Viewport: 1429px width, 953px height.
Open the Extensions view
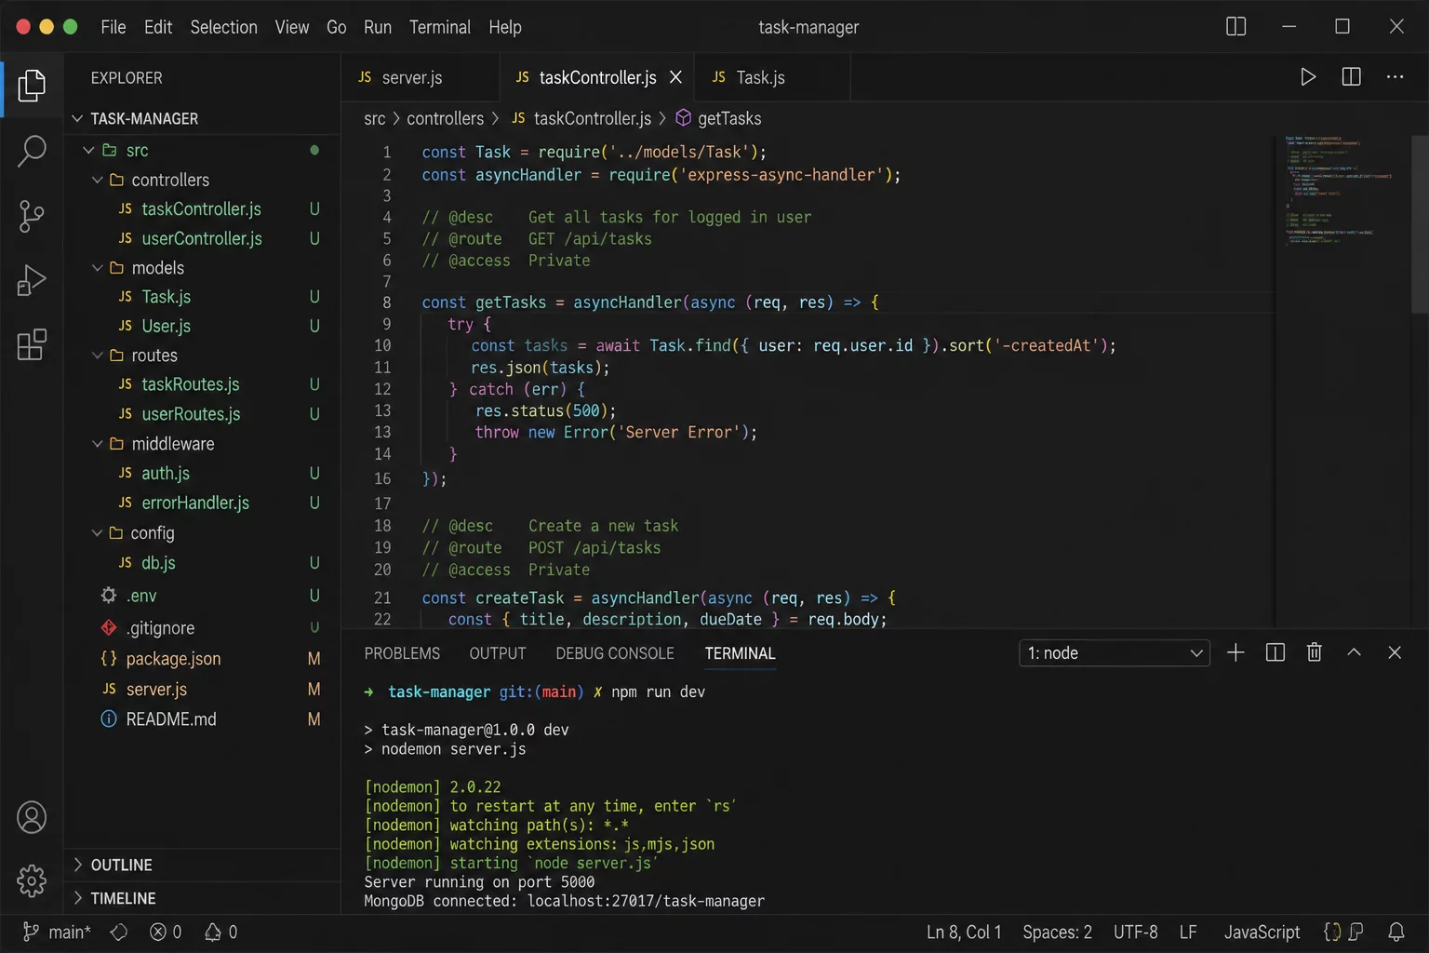[x=32, y=344]
